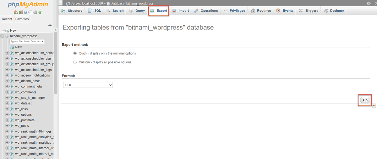
Task: Select Custom export method radio button
Action: pos(75,62)
